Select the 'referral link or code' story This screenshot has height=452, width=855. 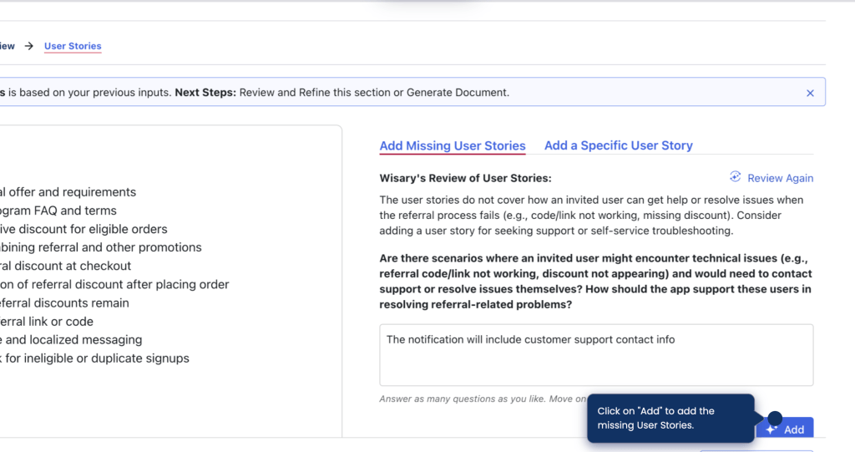pos(47,322)
